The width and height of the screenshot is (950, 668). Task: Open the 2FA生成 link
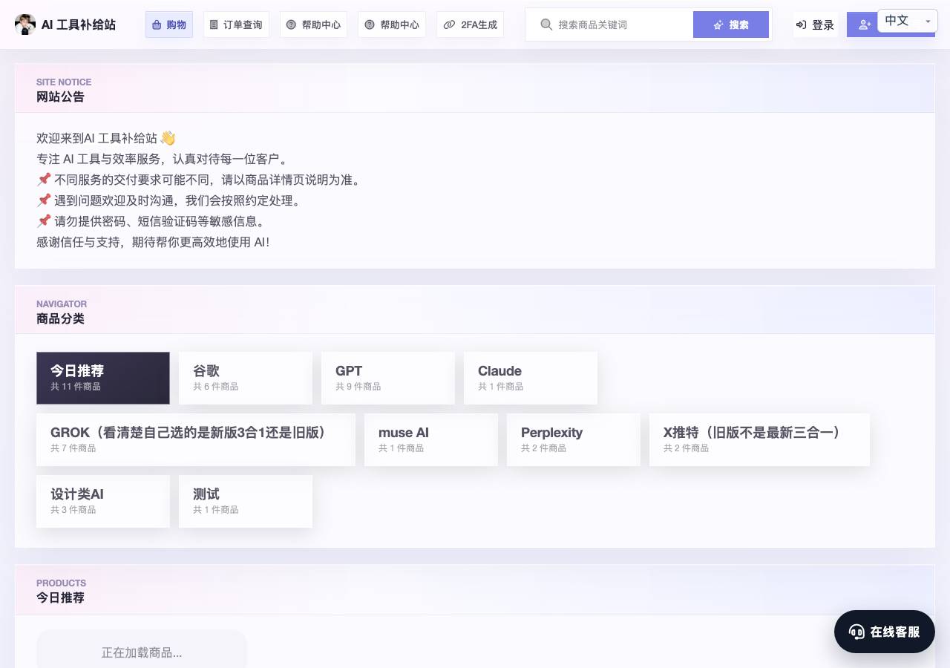click(471, 24)
